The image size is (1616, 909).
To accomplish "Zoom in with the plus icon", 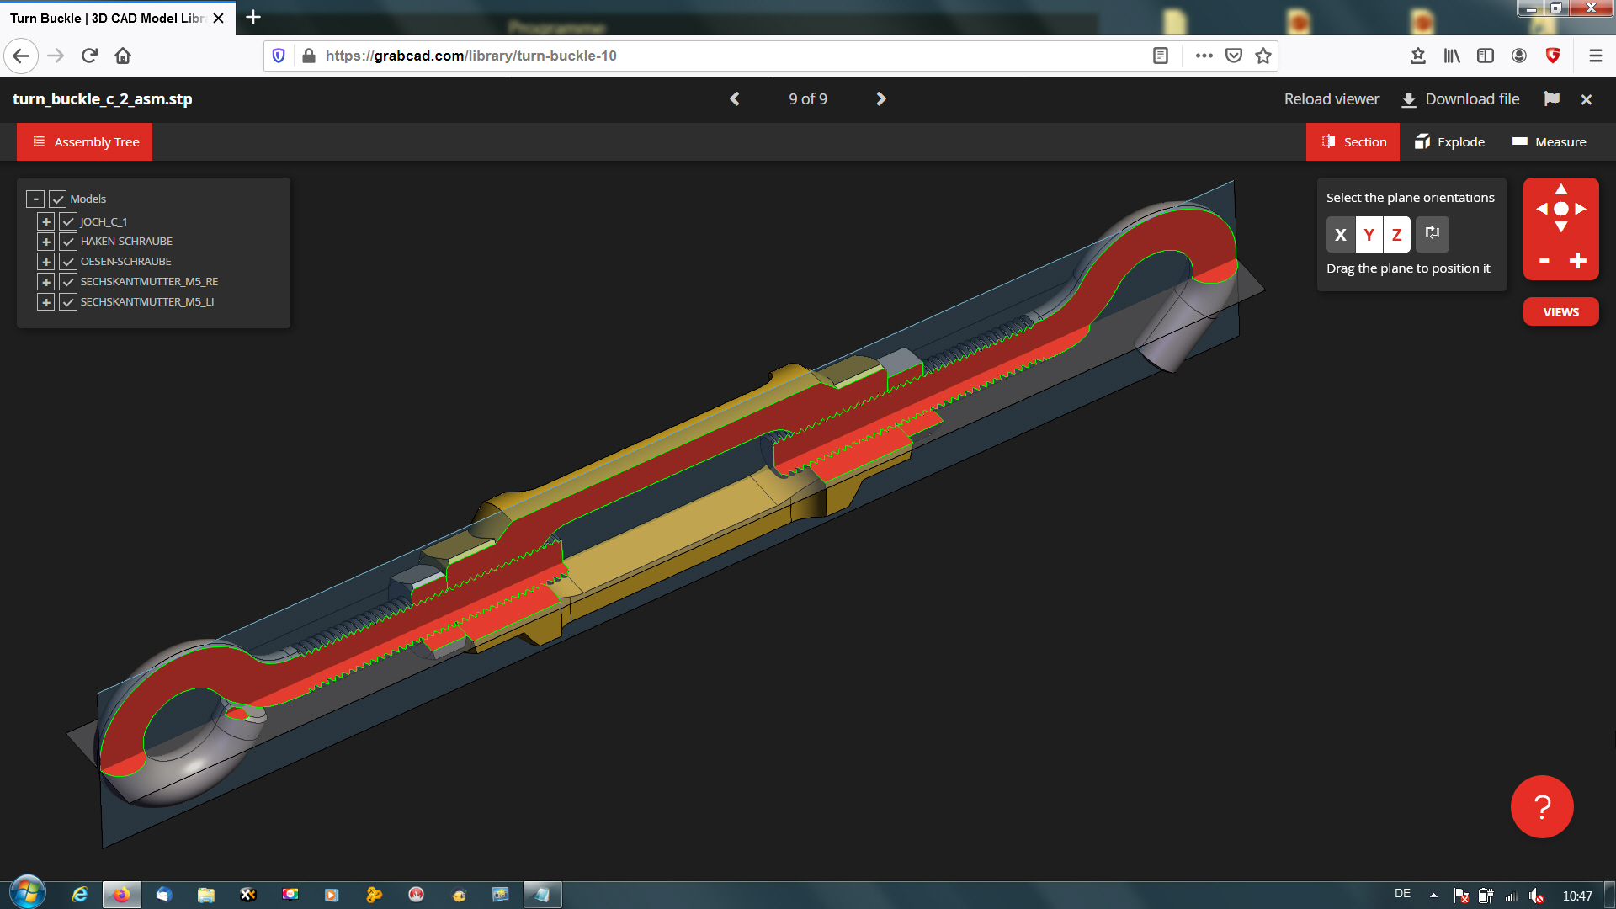I will coord(1578,261).
